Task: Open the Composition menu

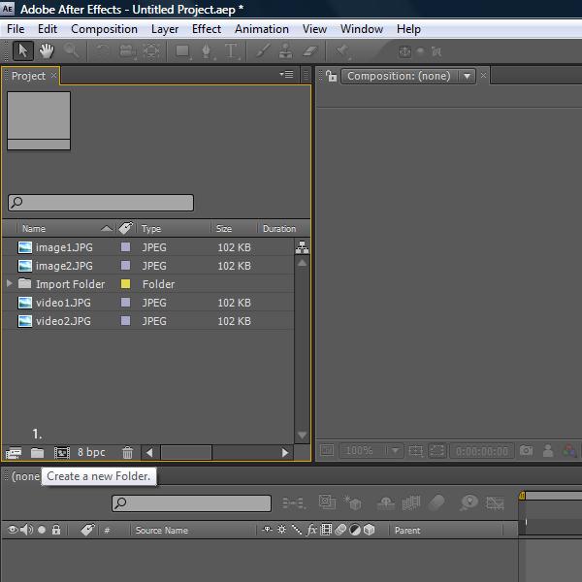Action: click(x=105, y=29)
